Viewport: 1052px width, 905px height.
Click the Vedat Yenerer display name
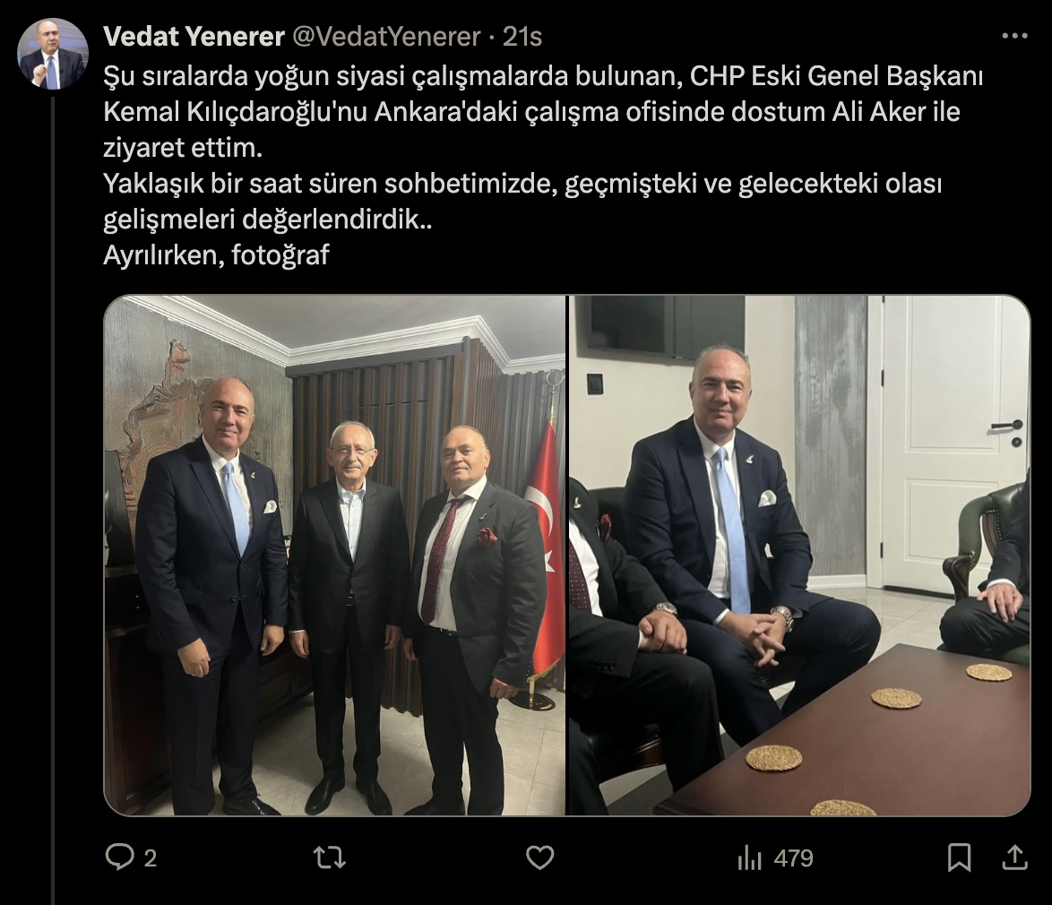click(194, 36)
